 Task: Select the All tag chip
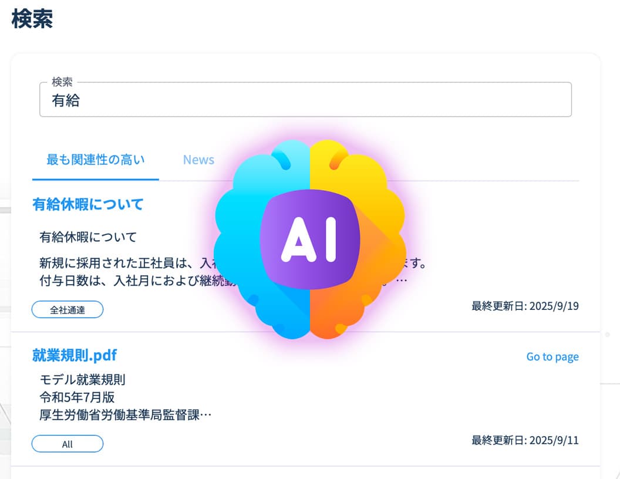(x=68, y=444)
